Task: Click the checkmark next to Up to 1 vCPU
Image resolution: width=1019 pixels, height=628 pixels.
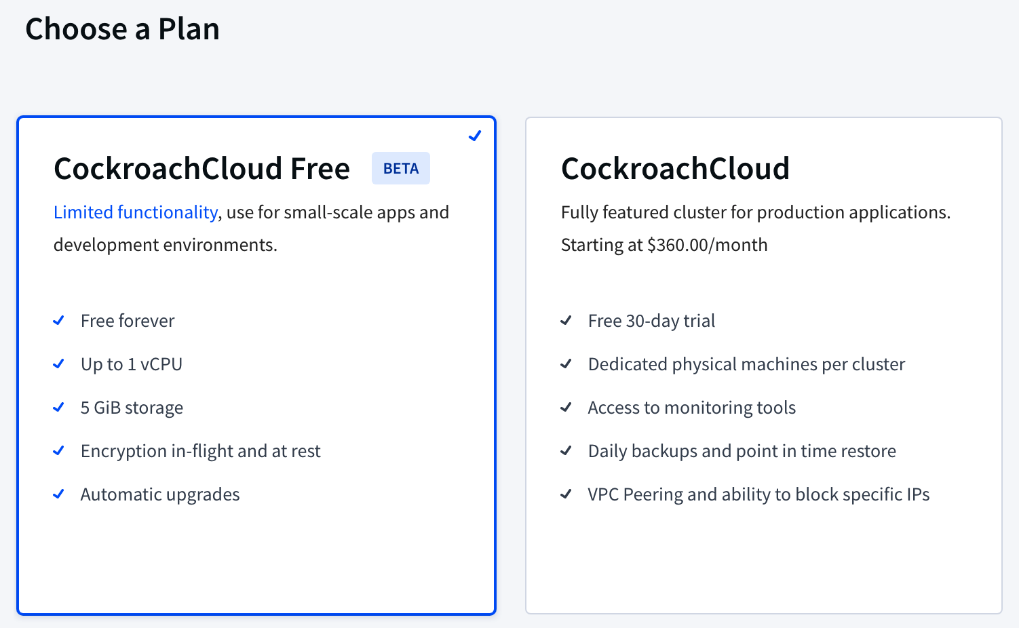Action: pos(59,364)
